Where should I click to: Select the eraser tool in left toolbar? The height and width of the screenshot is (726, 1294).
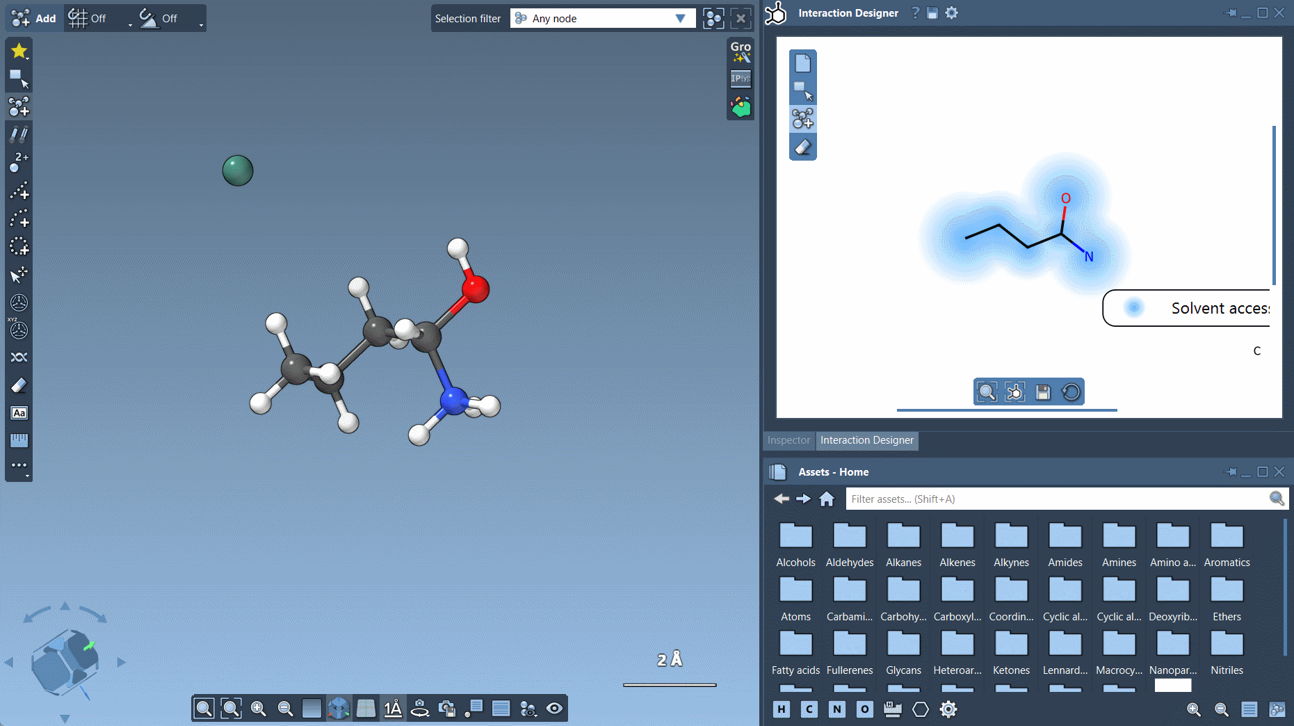click(19, 385)
